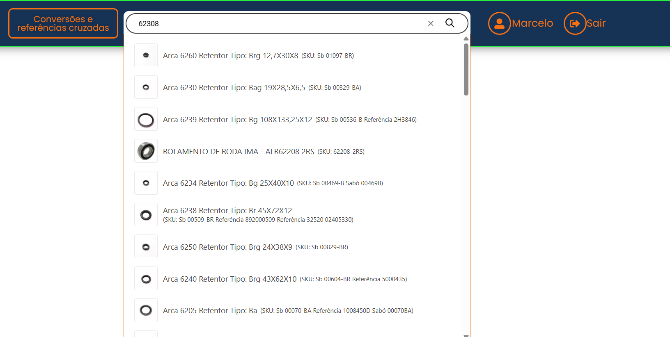Click the results scrollbar up arrow

[x=466, y=39]
